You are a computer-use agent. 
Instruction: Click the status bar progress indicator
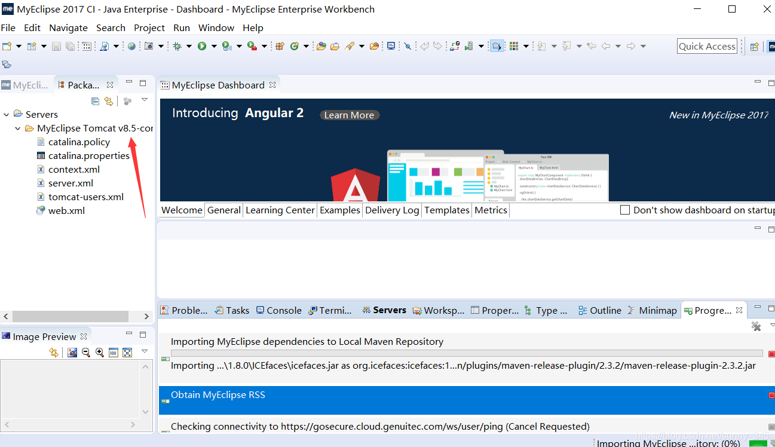(758, 443)
